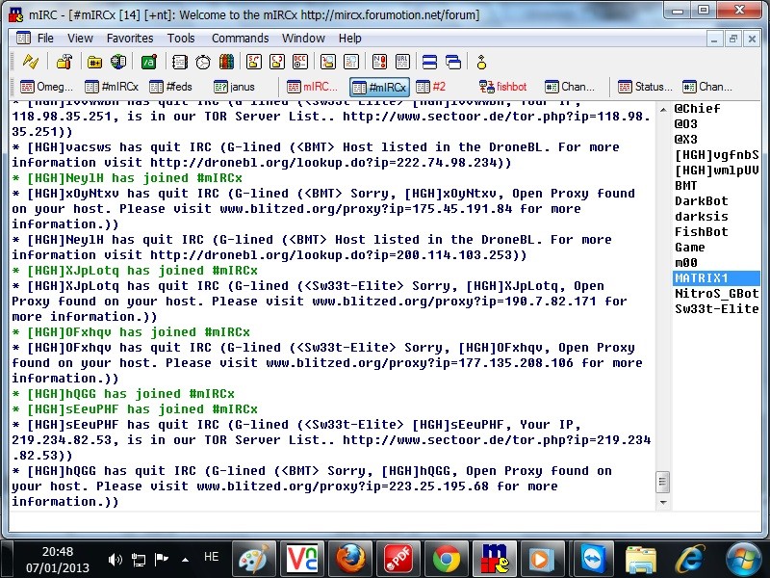Open the Favorites menu

130,39
